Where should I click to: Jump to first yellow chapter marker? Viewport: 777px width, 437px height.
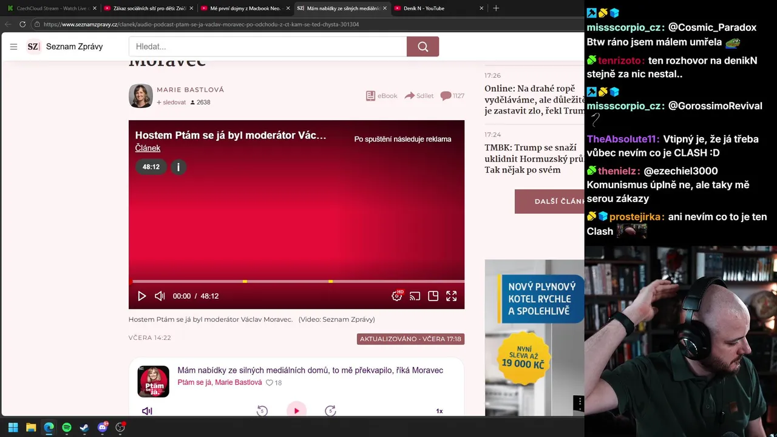tap(245, 282)
